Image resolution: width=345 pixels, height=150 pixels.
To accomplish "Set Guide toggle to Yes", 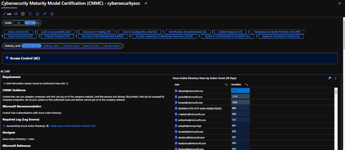I will point(19,23).
